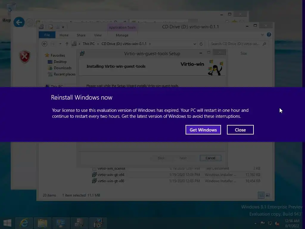Click the Explorer back navigation arrow
The height and width of the screenshot is (229, 305).
click(45, 44)
